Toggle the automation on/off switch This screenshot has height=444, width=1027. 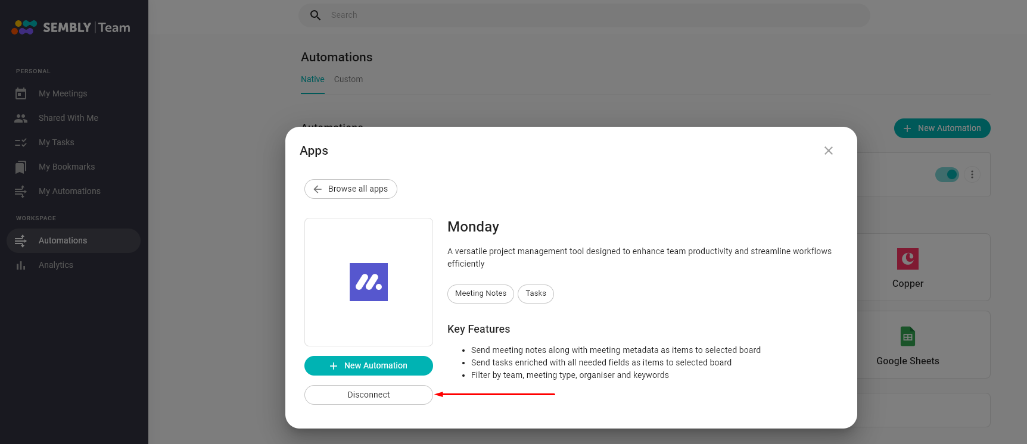[947, 174]
